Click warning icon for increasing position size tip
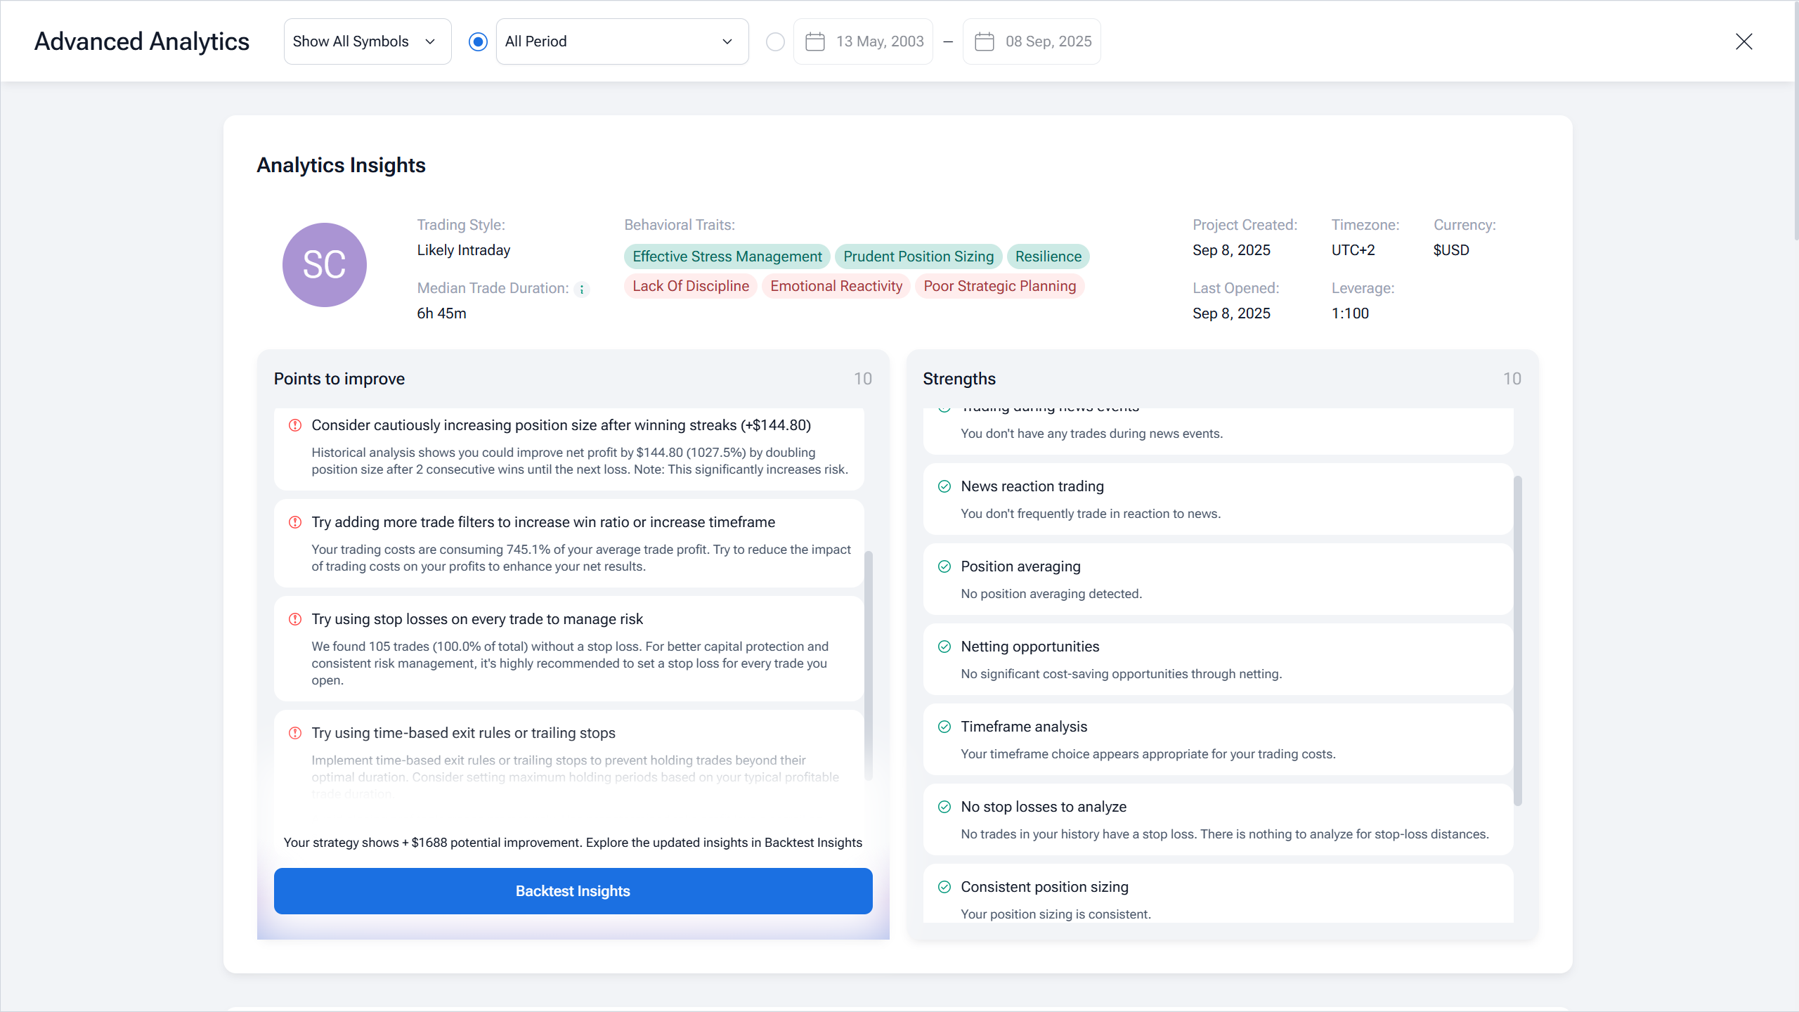 (x=295, y=425)
